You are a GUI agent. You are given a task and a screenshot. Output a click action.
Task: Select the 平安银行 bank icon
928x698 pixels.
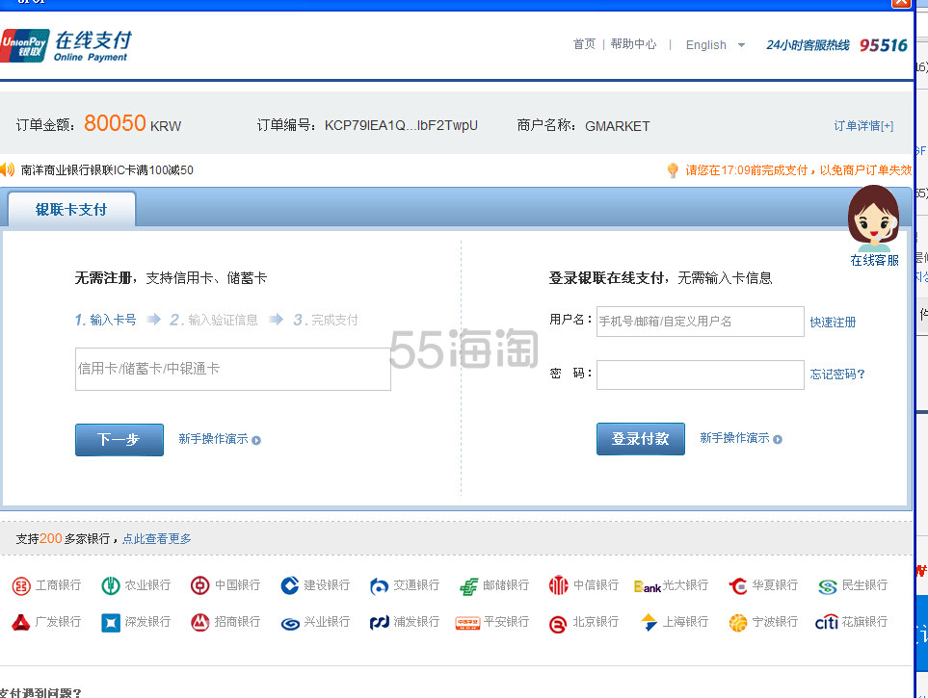point(467,623)
